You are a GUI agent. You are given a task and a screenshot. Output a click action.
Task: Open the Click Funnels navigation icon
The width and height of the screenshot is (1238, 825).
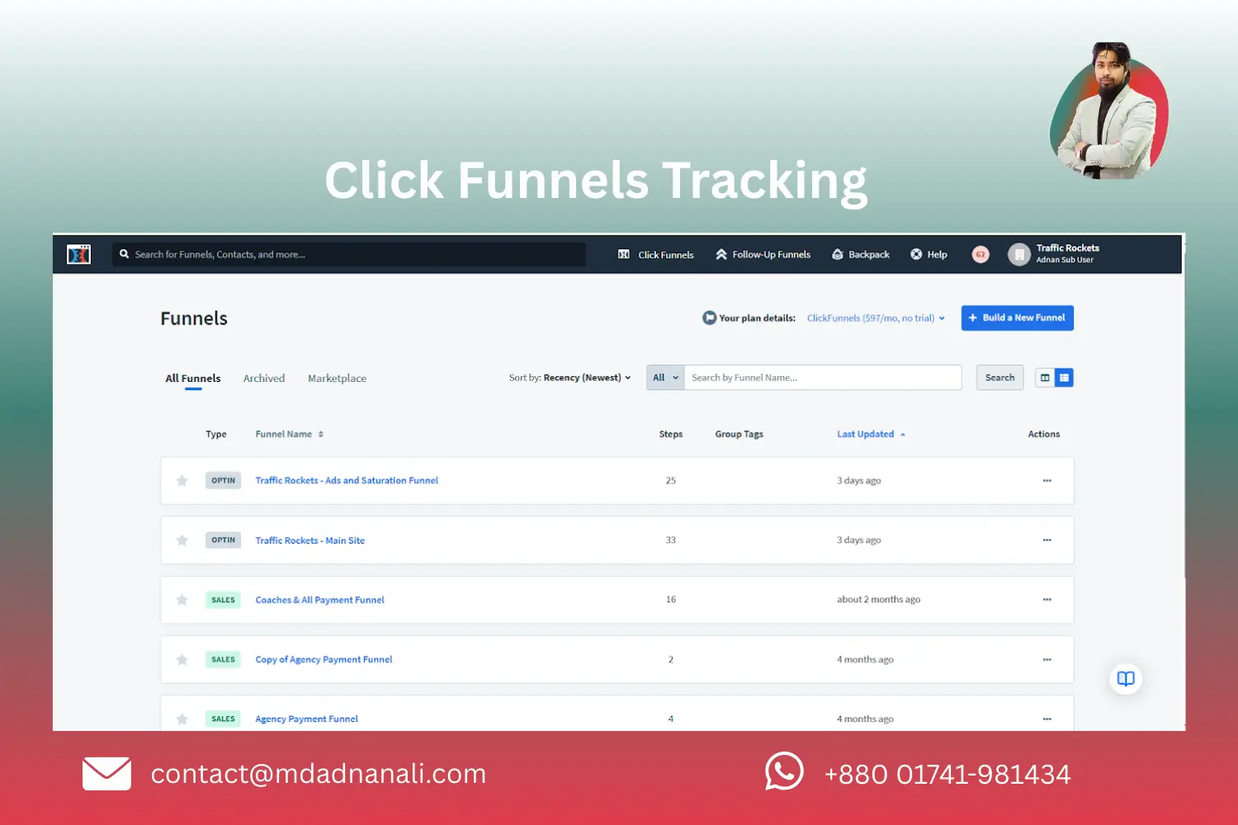tap(624, 254)
